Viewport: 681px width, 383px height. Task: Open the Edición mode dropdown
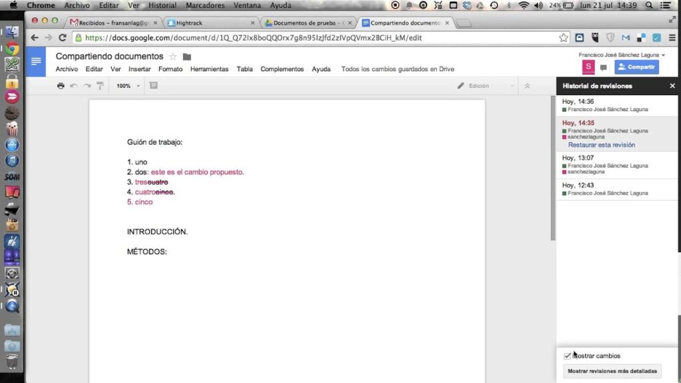coord(485,86)
